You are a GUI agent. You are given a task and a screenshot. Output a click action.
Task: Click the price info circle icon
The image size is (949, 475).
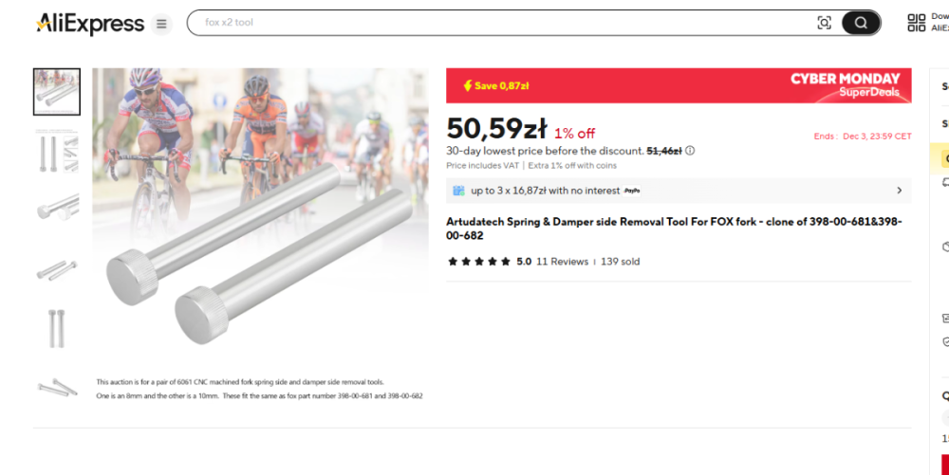[690, 151]
